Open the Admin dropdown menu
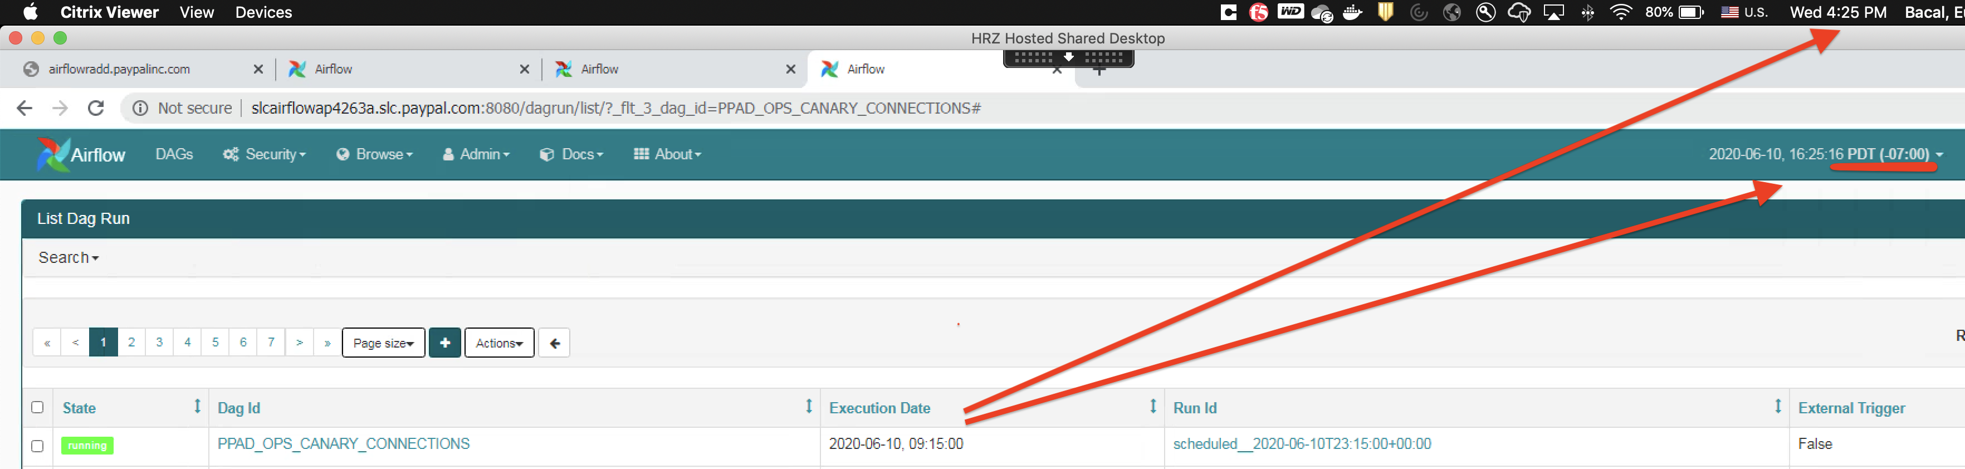This screenshot has height=469, width=1965. pyautogui.click(x=476, y=154)
